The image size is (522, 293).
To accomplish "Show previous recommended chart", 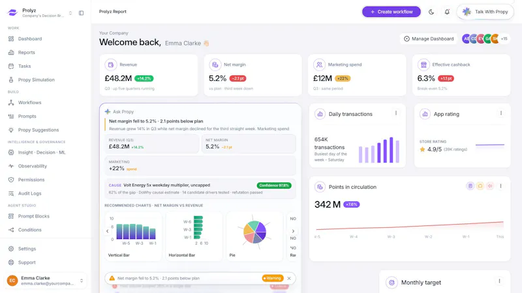I will (107, 231).
